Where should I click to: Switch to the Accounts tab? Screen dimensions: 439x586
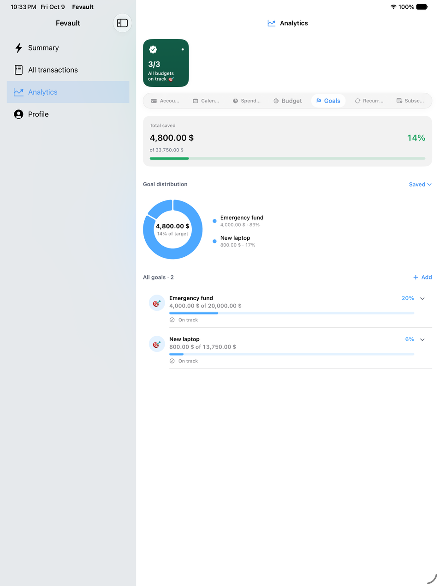(165, 101)
